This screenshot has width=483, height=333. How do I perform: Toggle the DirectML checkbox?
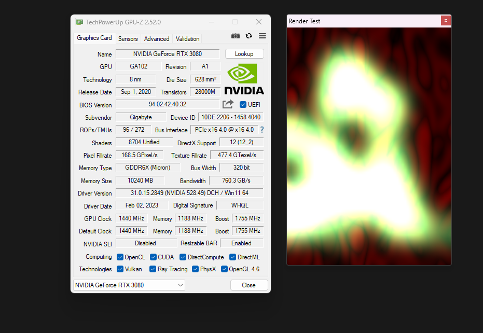coord(232,257)
